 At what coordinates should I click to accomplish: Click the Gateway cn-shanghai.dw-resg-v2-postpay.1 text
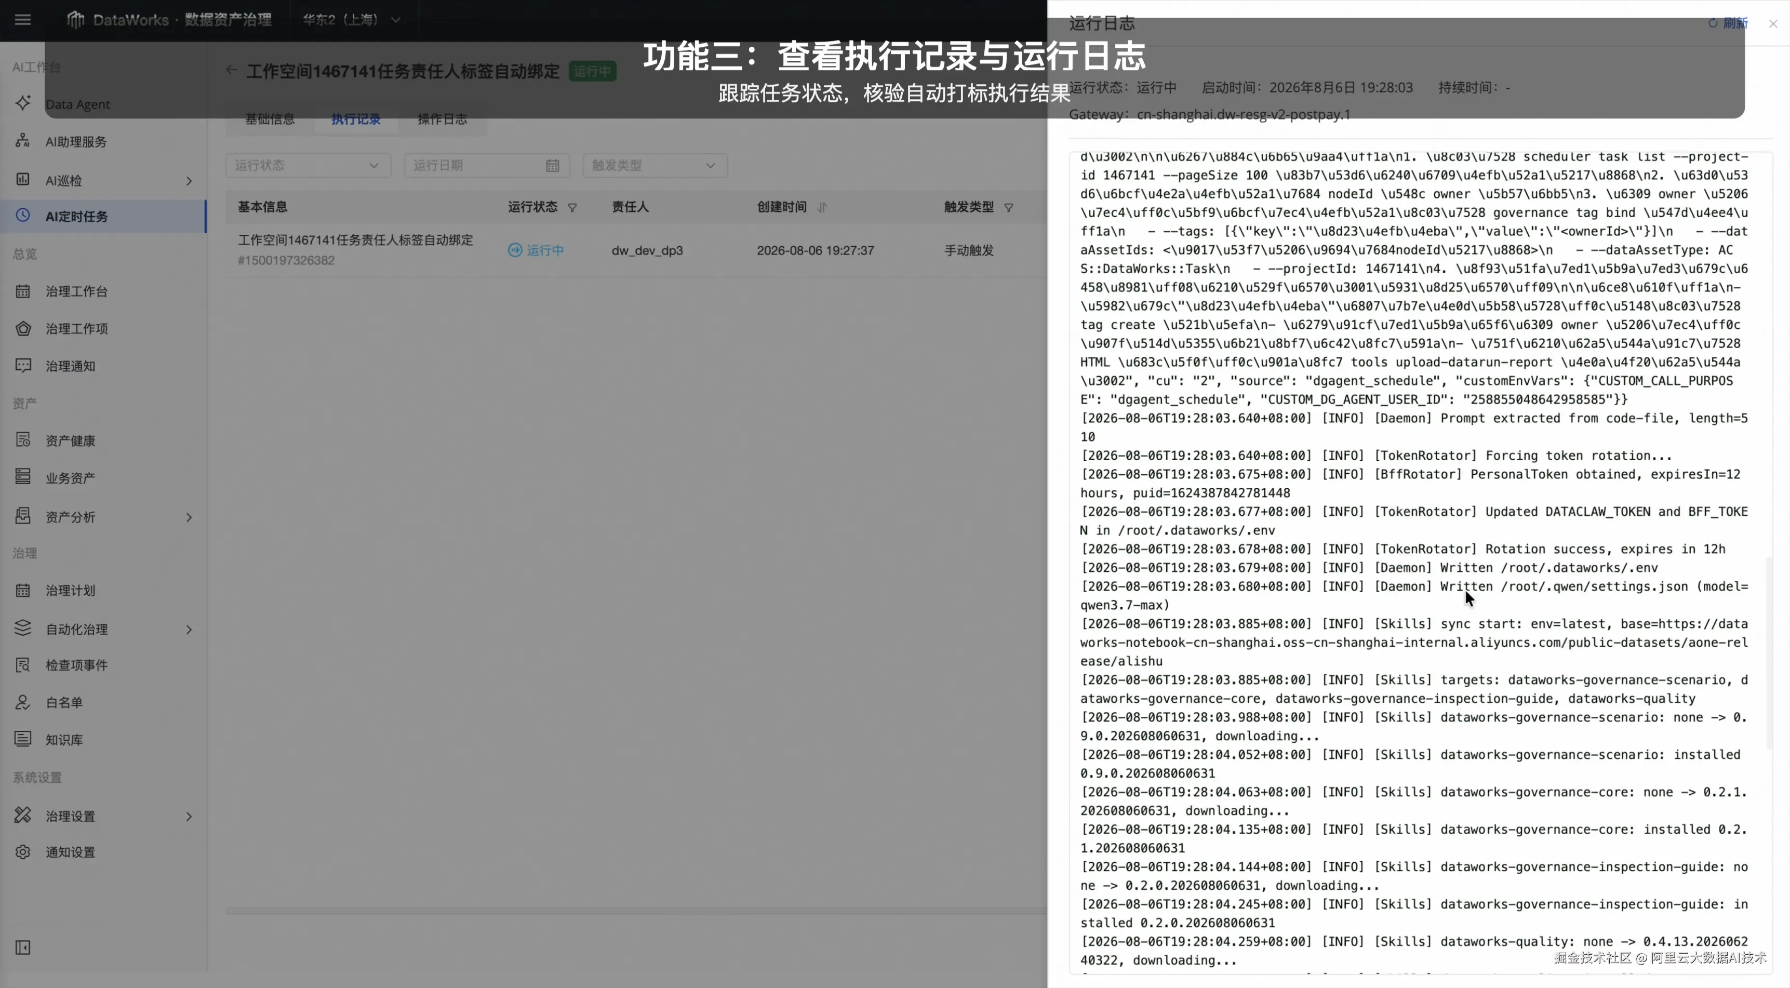point(1209,115)
